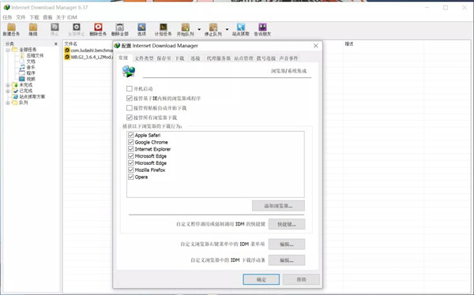
Task: Toggle 接管基于IE内核的浏览器或程序 checkbox
Action: 130,98
